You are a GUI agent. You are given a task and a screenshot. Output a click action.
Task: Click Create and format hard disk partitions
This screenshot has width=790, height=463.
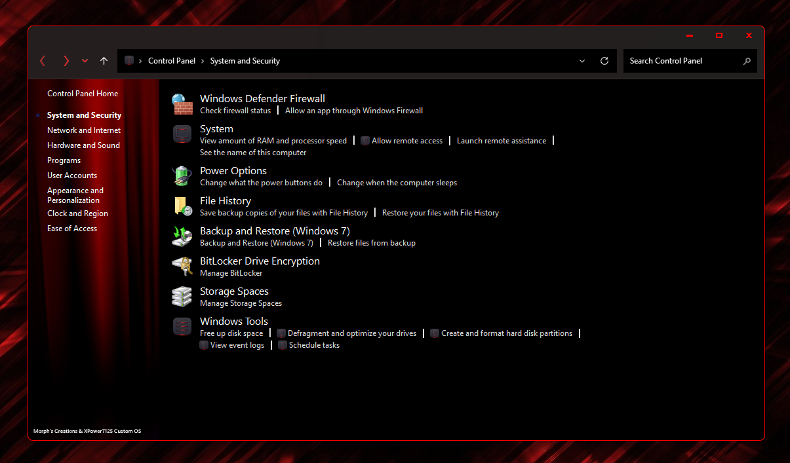pos(507,333)
